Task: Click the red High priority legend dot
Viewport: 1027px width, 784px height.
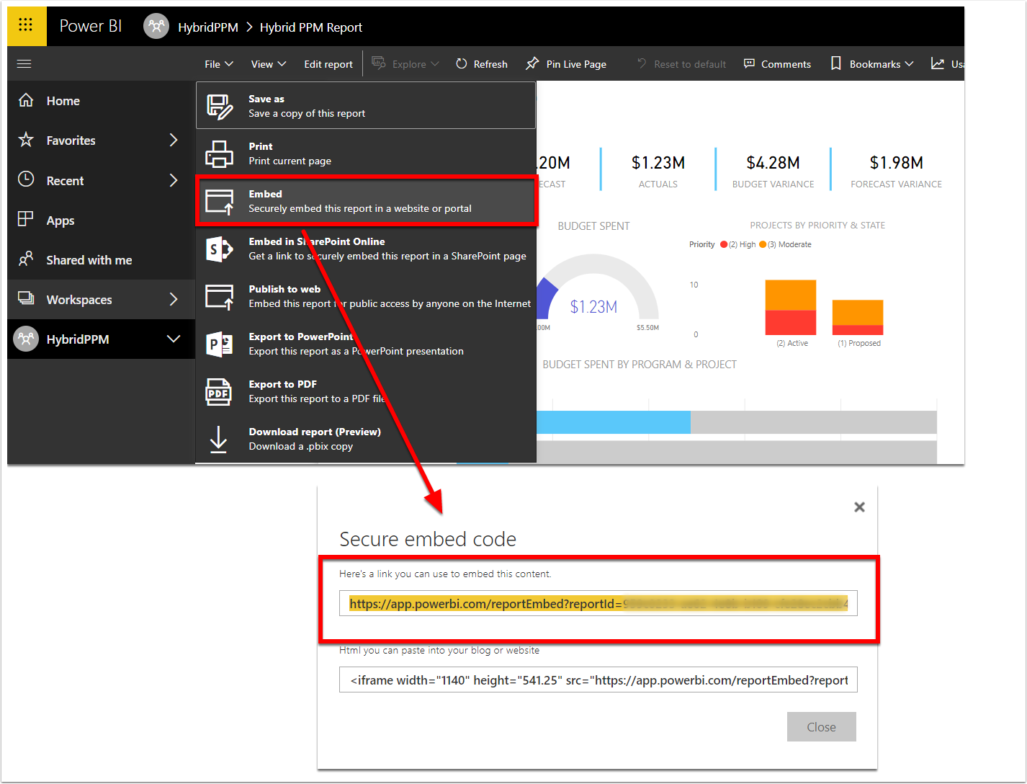Action: [x=724, y=244]
